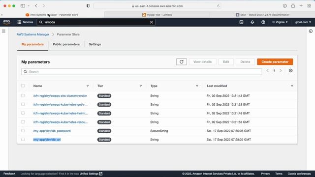Check the /my-app/dev/db_url row
The width and height of the screenshot is (315, 177).
click(x=23, y=139)
